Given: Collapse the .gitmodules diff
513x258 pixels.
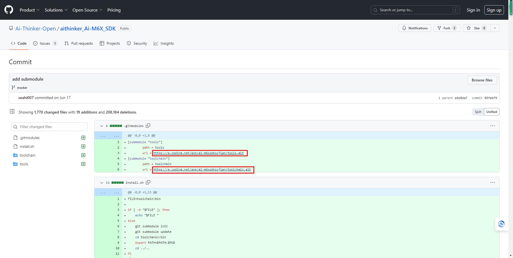Looking at the screenshot, I should 102,126.
